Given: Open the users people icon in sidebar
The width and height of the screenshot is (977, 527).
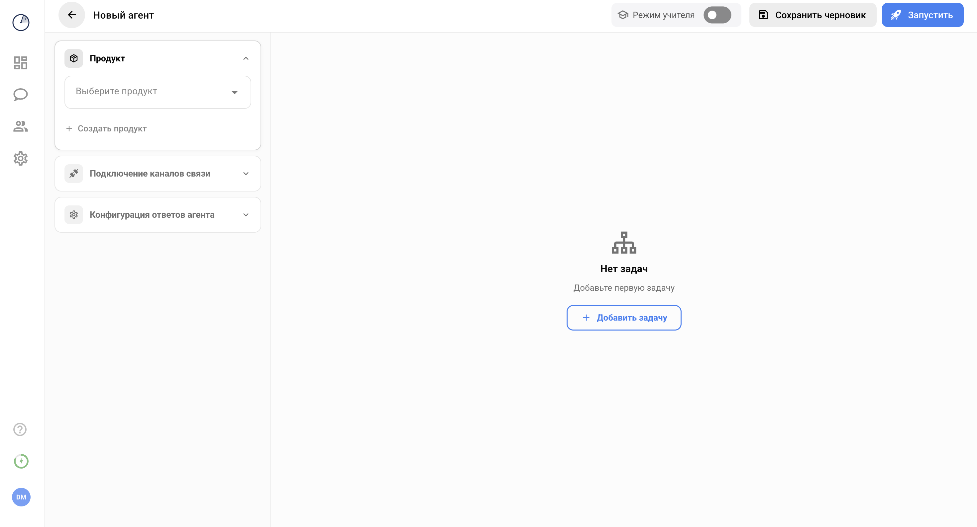Looking at the screenshot, I should (21, 126).
